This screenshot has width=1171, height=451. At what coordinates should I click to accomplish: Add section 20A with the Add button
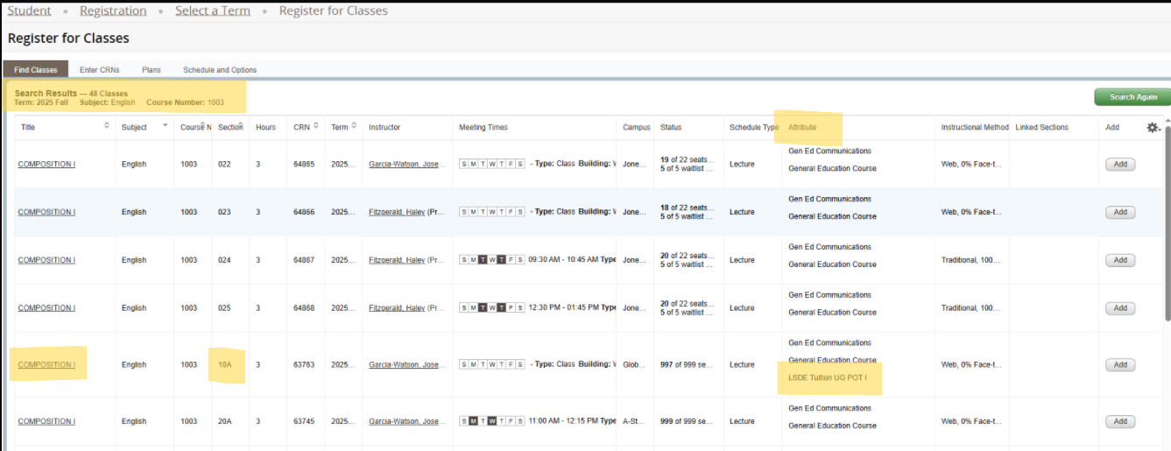coord(1120,421)
